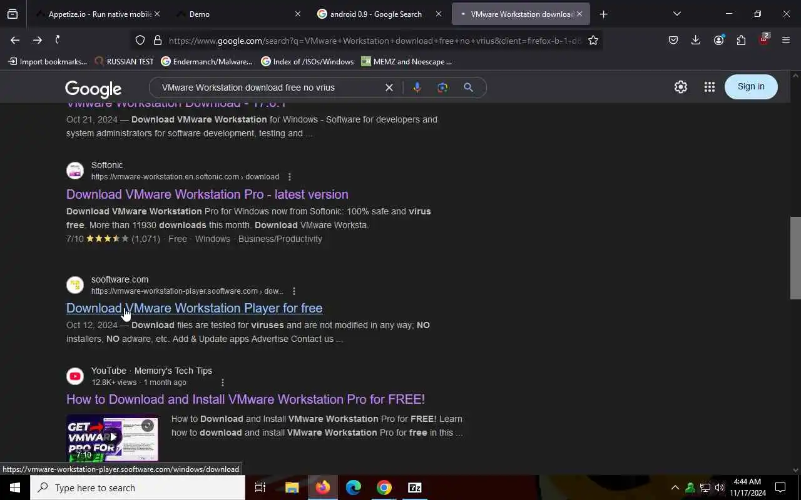Close the VMware Workstation download tab
Image resolution: width=801 pixels, height=500 pixels.
click(579, 14)
